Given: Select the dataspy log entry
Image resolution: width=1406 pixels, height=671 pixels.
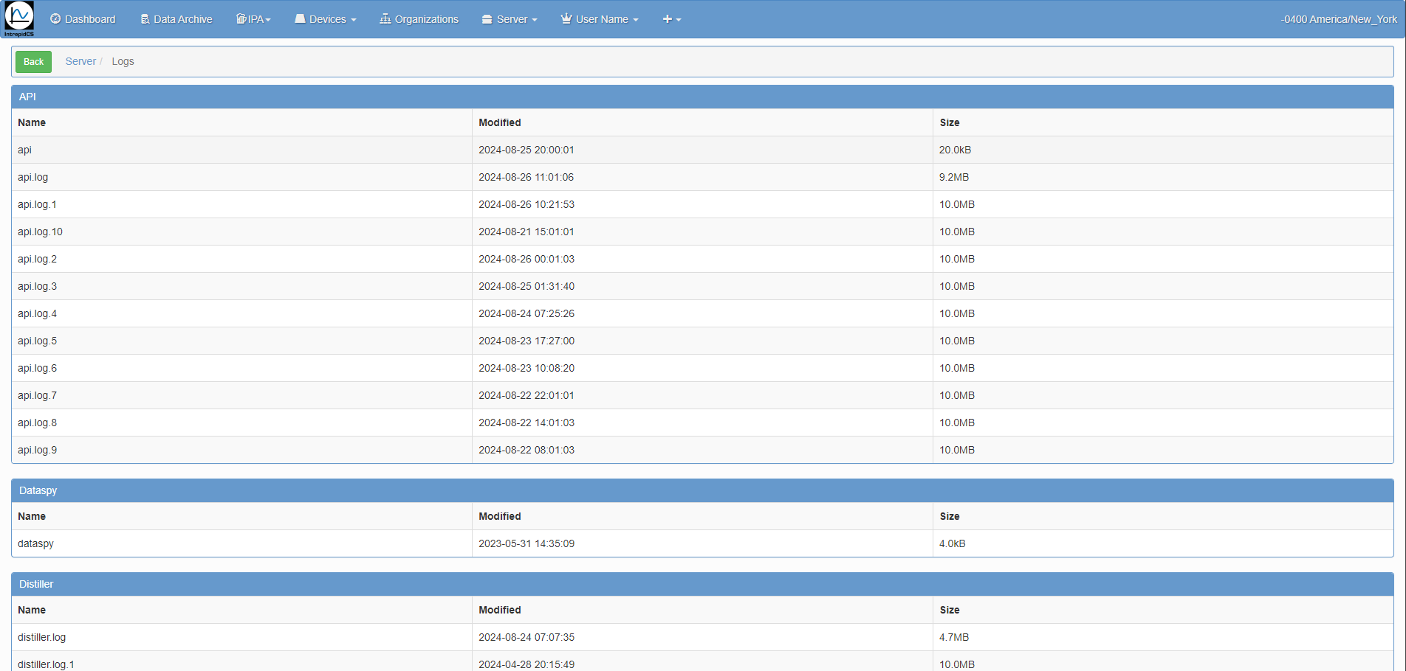Looking at the screenshot, I should tap(35, 543).
